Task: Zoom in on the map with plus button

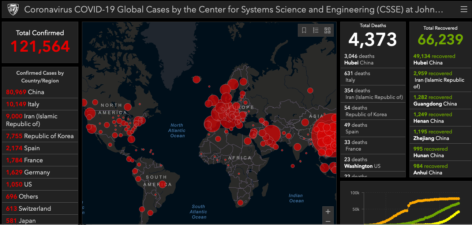Action: coord(328,211)
